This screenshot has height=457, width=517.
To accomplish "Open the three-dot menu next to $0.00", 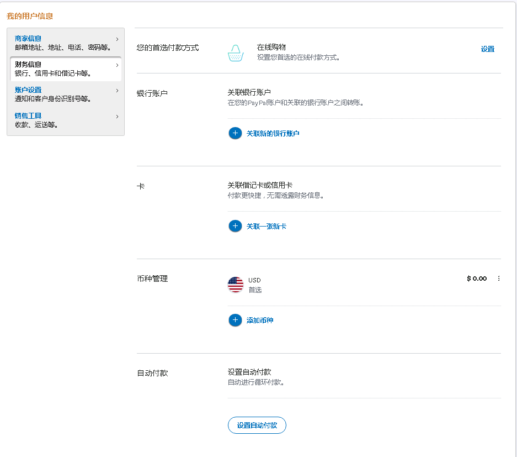I will tap(499, 279).
